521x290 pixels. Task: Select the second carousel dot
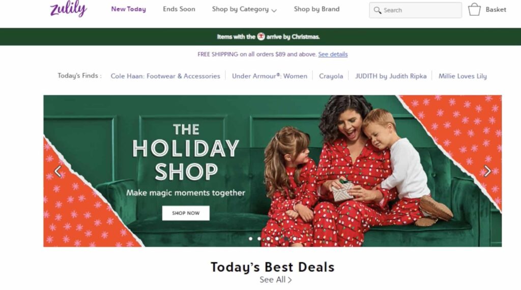[259, 239]
